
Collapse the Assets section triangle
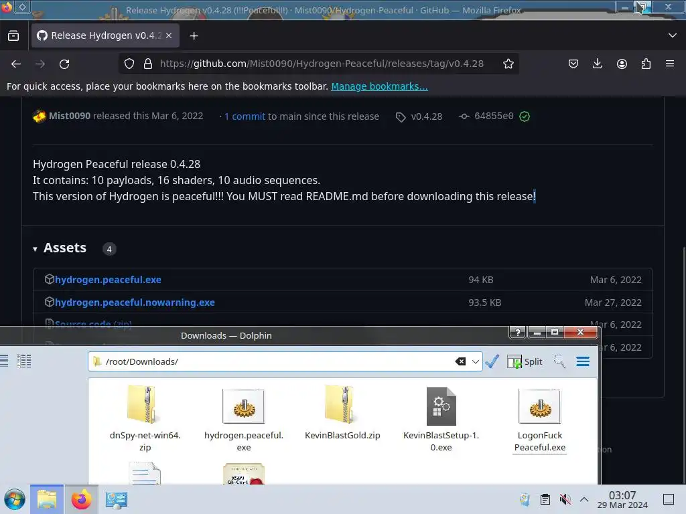coord(35,249)
